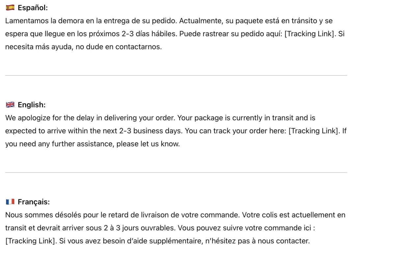Click the Español heading

[33, 8]
